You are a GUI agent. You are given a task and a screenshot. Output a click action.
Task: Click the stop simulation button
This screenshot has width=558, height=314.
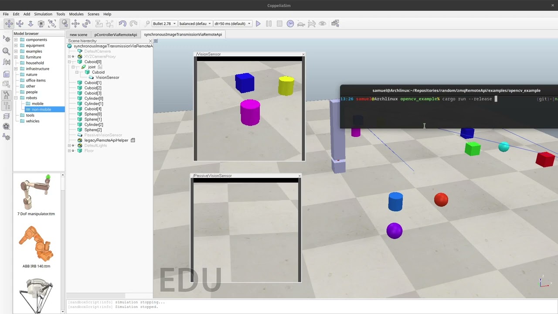(x=279, y=24)
